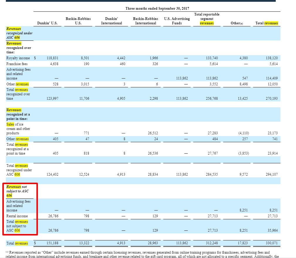The image size is (296, 258).
Task: Select the point in time total 23,914
Action: point(273,153)
